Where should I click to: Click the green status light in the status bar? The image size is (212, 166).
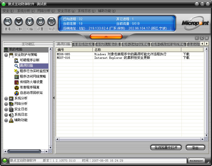point(5,161)
